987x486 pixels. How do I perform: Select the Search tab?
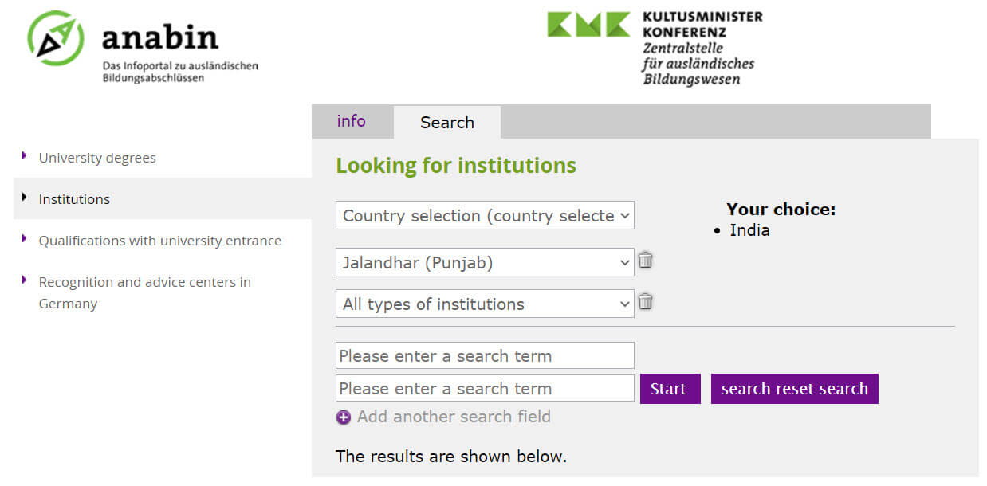pyautogui.click(x=447, y=122)
